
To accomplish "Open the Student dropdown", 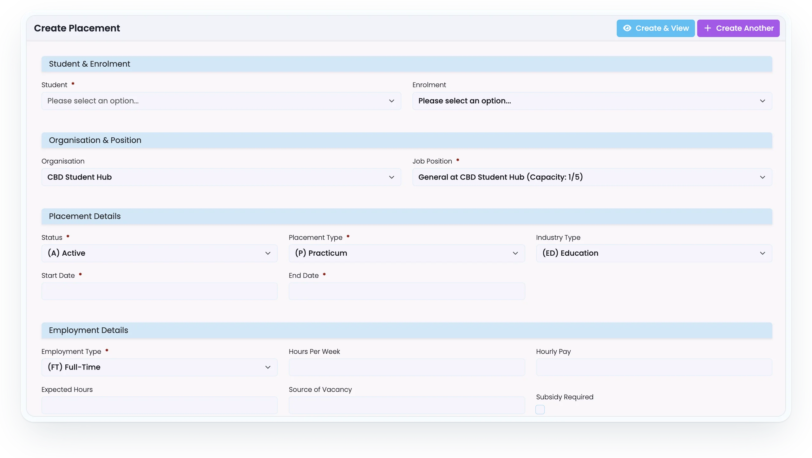I will pyautogui.click(x=221, y=101).
